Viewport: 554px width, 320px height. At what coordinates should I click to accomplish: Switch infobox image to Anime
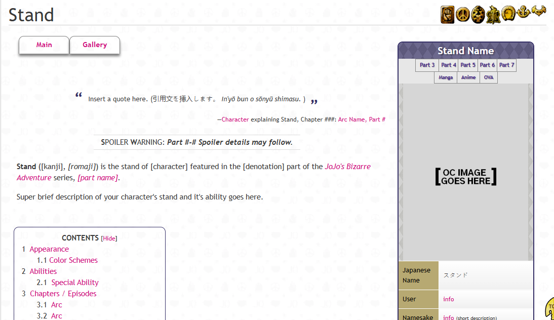click(x=468, y=77)
